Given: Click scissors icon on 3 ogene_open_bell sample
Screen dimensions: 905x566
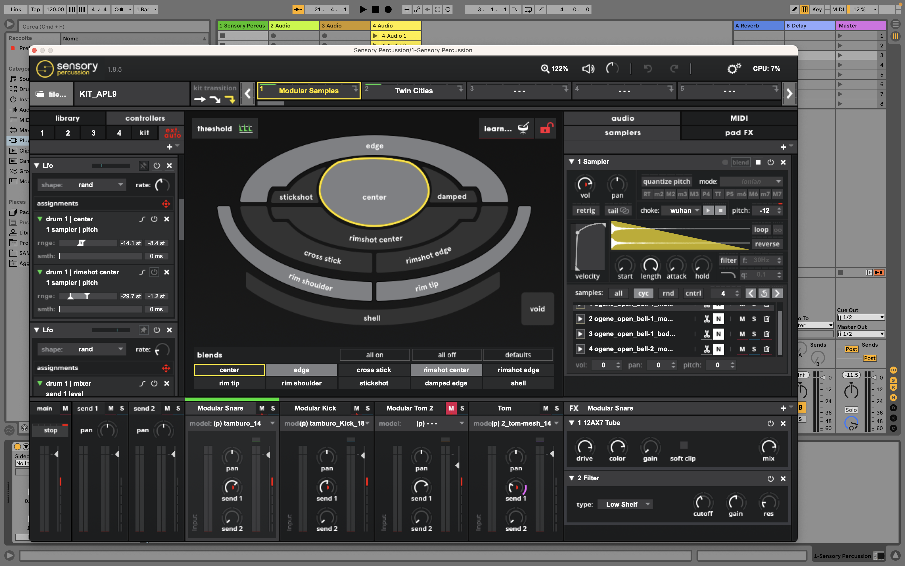Looking at the screenshot, I should coord(706,334).
